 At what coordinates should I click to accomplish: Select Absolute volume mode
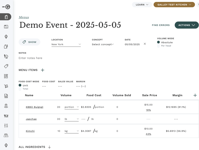click(159, 42)
